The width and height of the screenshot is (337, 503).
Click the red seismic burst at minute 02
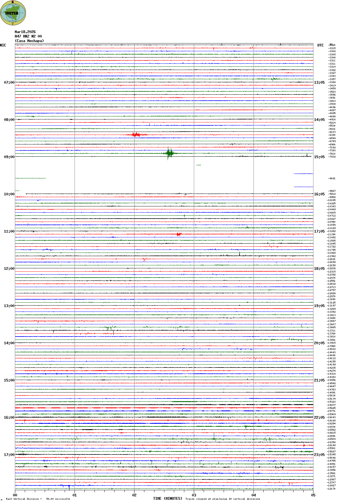pos(136,135)
